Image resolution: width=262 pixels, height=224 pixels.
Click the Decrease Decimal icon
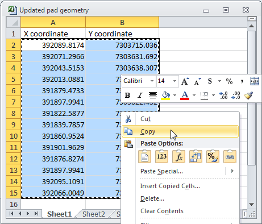point(236,96)
